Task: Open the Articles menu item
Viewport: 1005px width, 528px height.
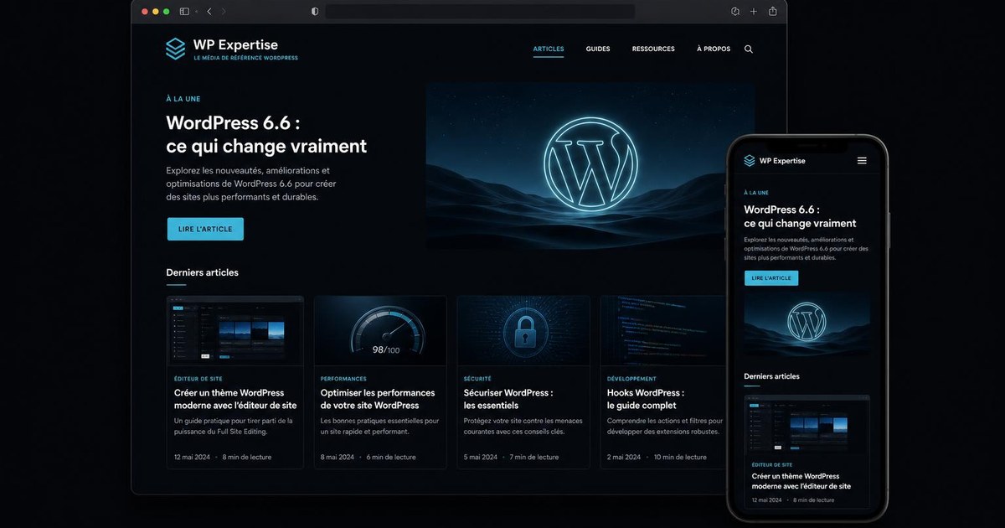Action: (549, 49)
